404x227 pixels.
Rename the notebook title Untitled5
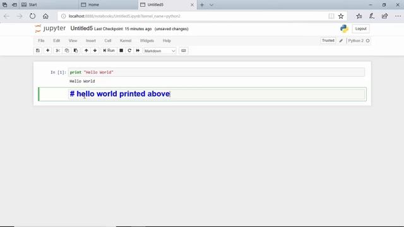81,28
